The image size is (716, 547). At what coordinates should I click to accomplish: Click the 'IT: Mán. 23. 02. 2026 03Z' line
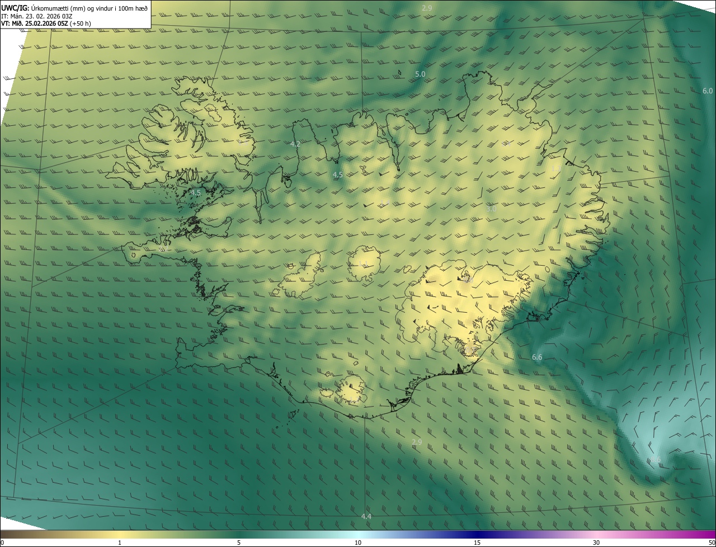click(36, 16)
